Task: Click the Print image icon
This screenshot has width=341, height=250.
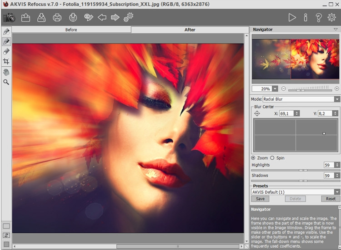Action: (57, 18)
